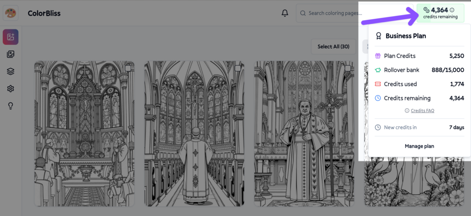Click the ColorBliss palette logo

pyautogui.click(x=11, y=13)
